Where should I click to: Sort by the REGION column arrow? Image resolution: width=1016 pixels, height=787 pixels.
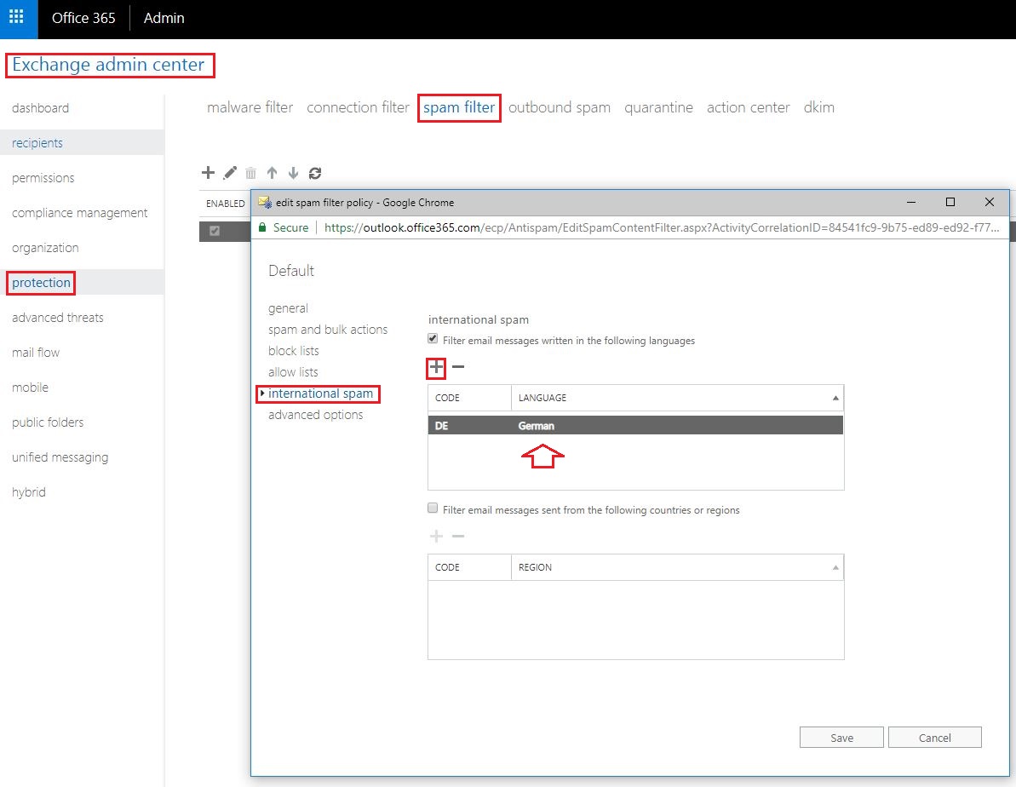pyautogui.click(x=835, y=568)
